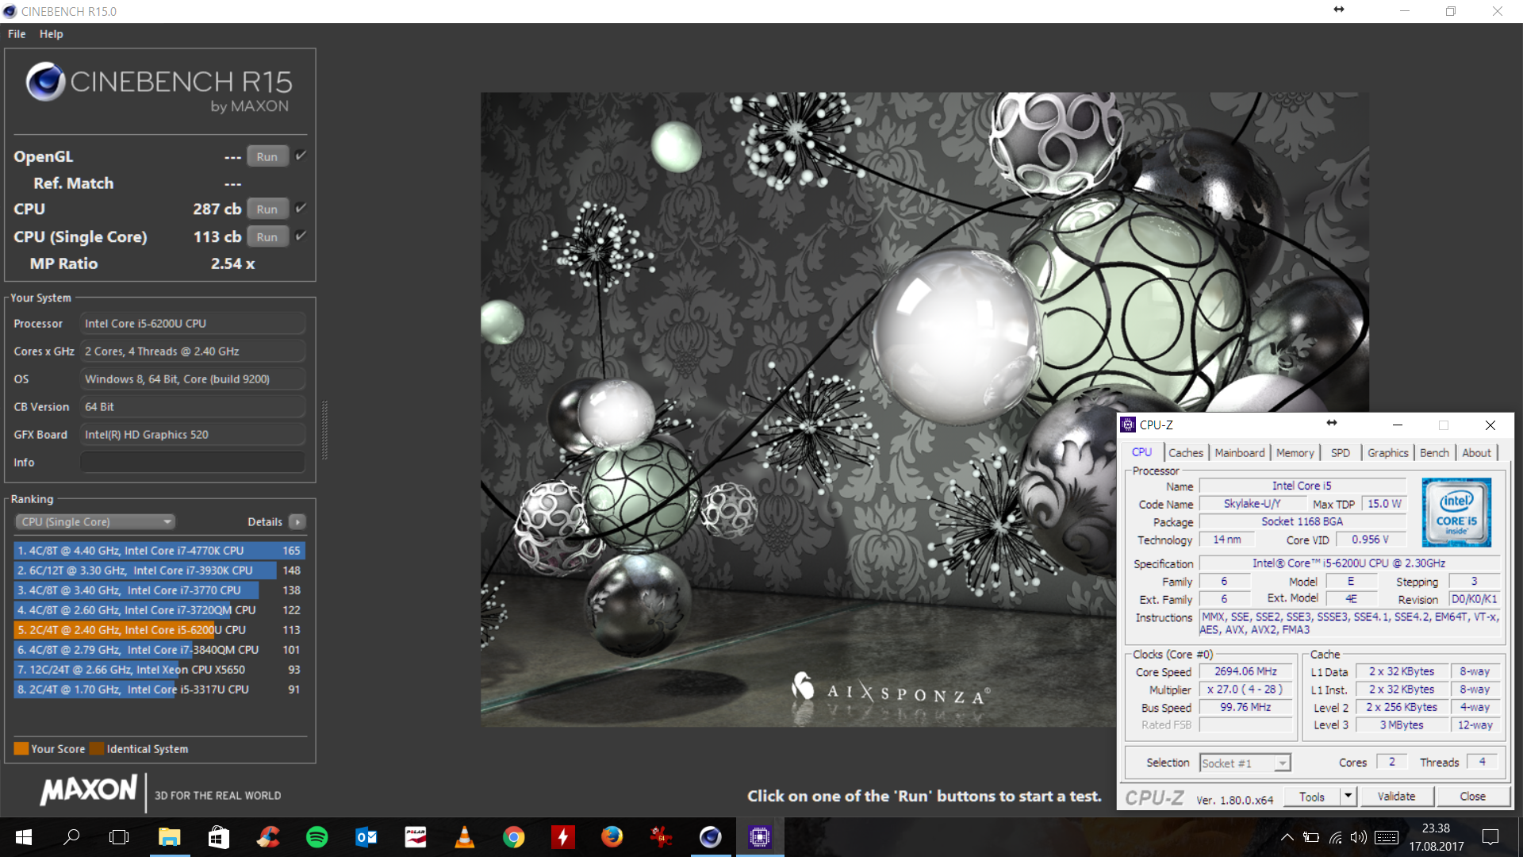Click the Info input field
This screenshot has width=1523, height=857.
(193, 462)
